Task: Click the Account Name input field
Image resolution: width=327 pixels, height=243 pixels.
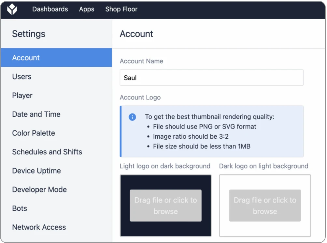Action: pos(211,78)
